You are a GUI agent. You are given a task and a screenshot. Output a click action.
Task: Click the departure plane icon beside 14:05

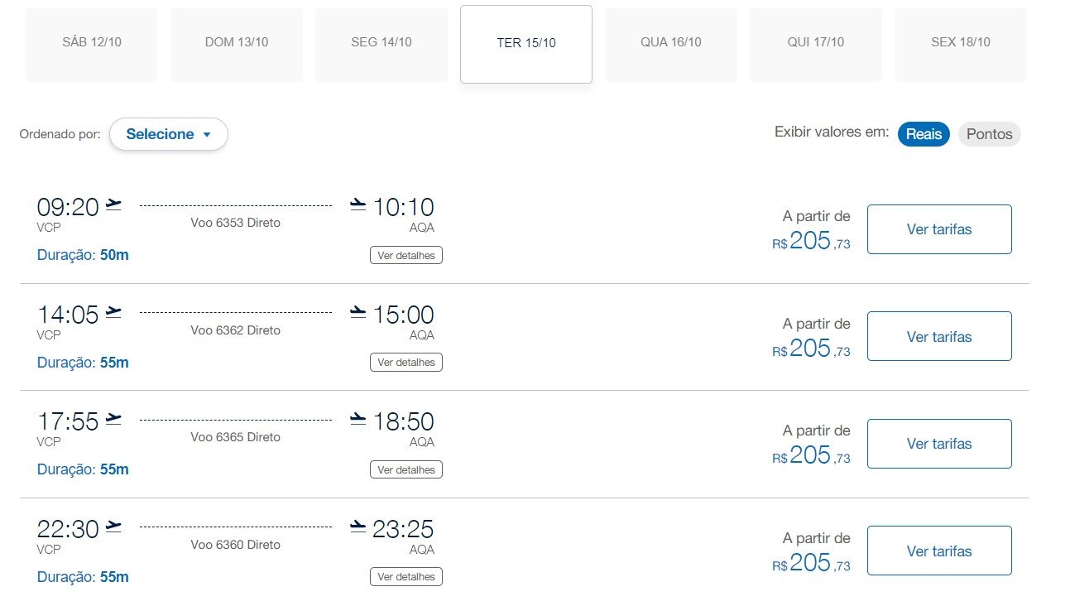pos(113,312)
